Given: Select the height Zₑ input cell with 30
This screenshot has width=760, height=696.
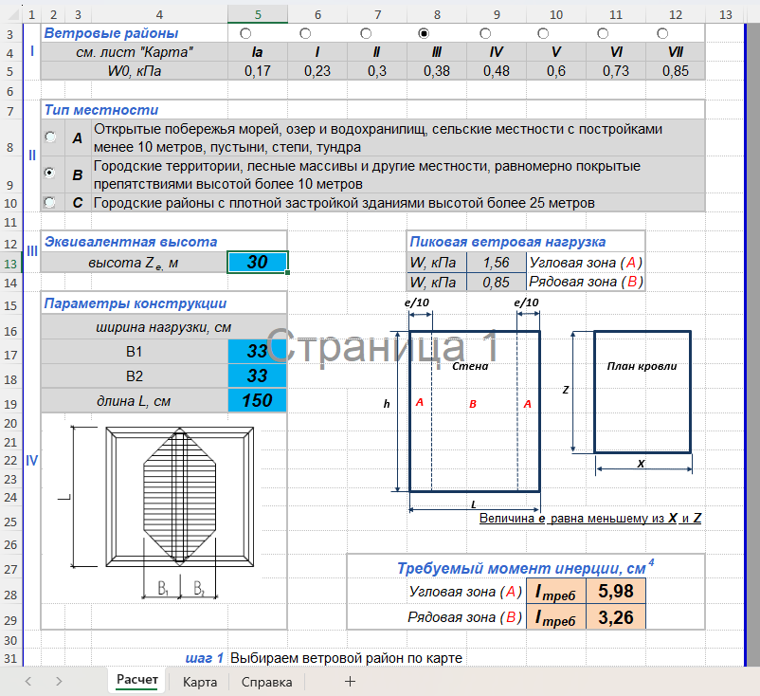Looking at the screenshot, I should pyautogui.click(x=258, y=263).
